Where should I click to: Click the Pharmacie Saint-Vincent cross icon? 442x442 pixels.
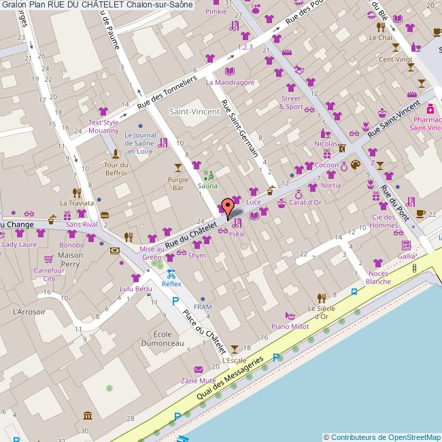pyautogui.click(x=430, y=109)
